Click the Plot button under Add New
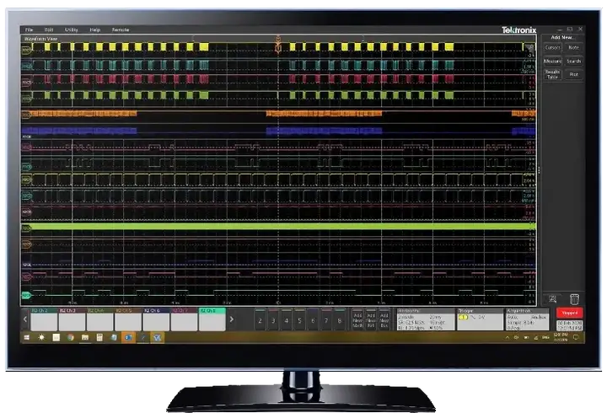The image size is (607, 413). pos(574,74)
